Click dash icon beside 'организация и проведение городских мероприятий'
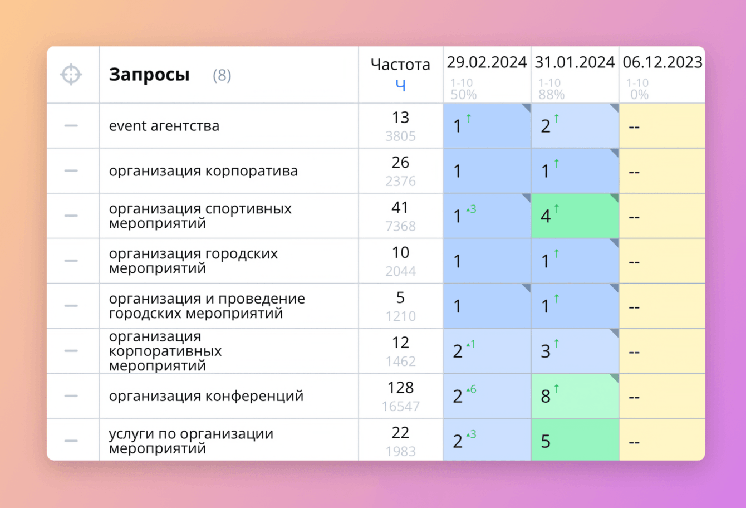This screenshot has height=508, width=746. point(71,306)
